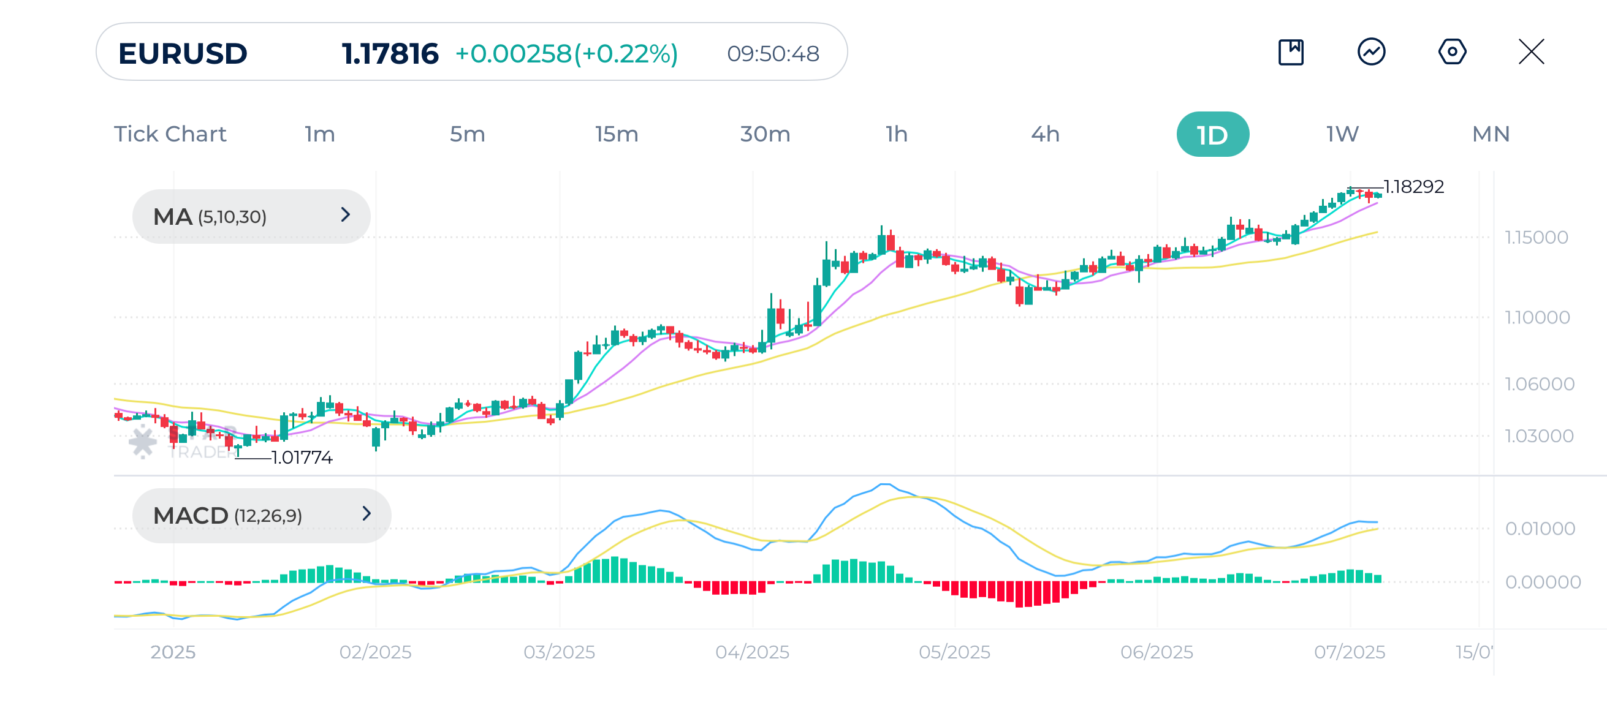1607x705 pixels.
Task: Select the 1h timeframe
Action: click(x=897, y=134)
